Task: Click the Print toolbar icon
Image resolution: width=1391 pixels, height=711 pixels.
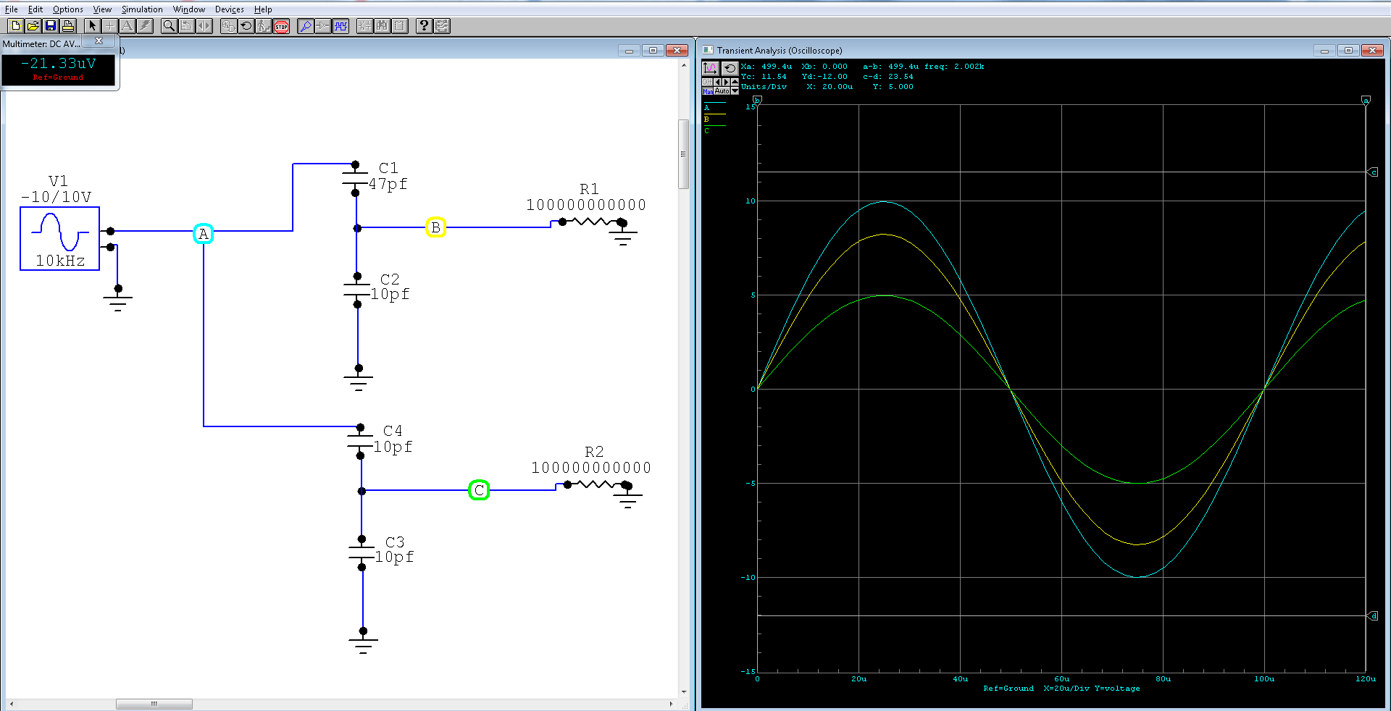Action: point(67,26)
